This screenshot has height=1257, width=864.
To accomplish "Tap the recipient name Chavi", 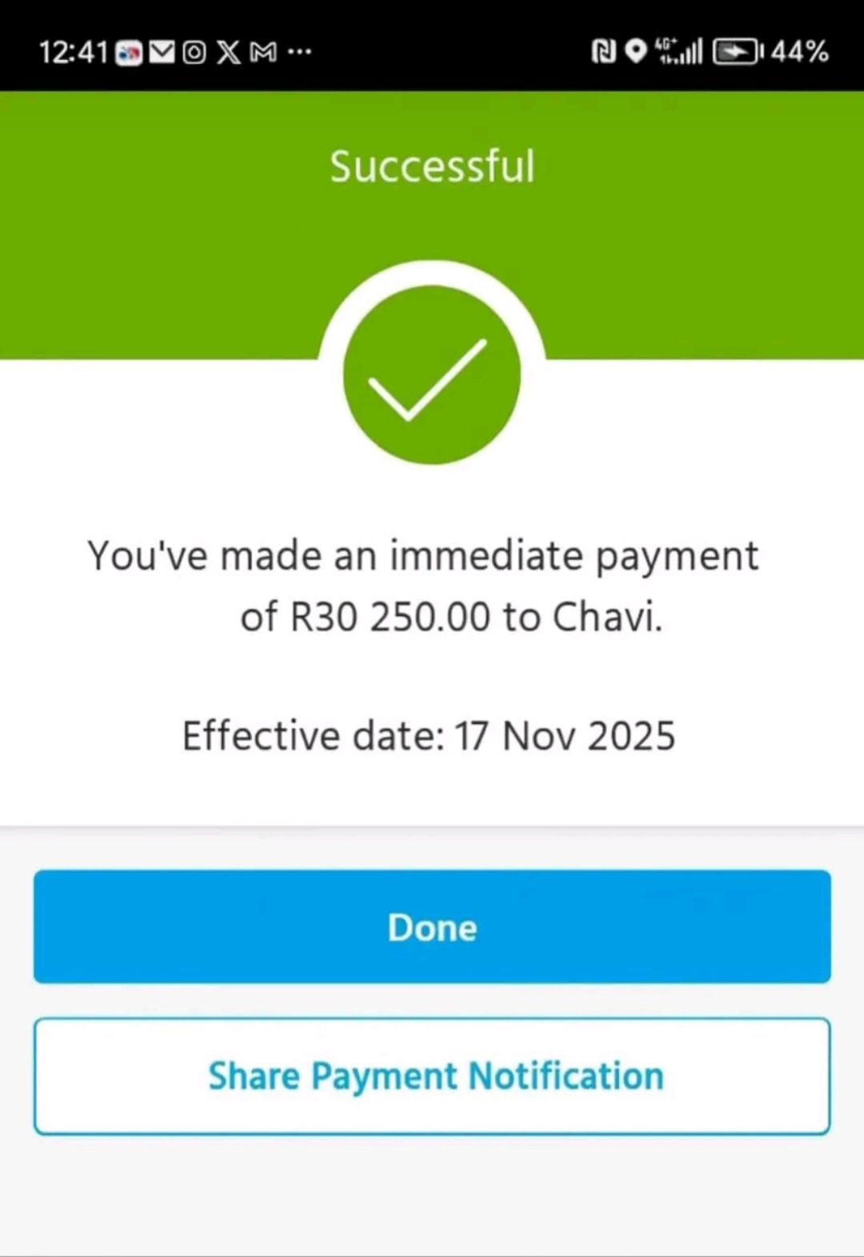I will (x=607, y=617).
